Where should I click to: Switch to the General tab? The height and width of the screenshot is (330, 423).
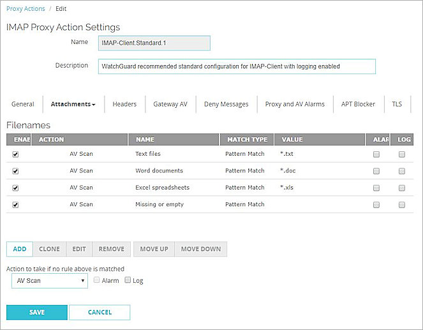click(23, 104)
